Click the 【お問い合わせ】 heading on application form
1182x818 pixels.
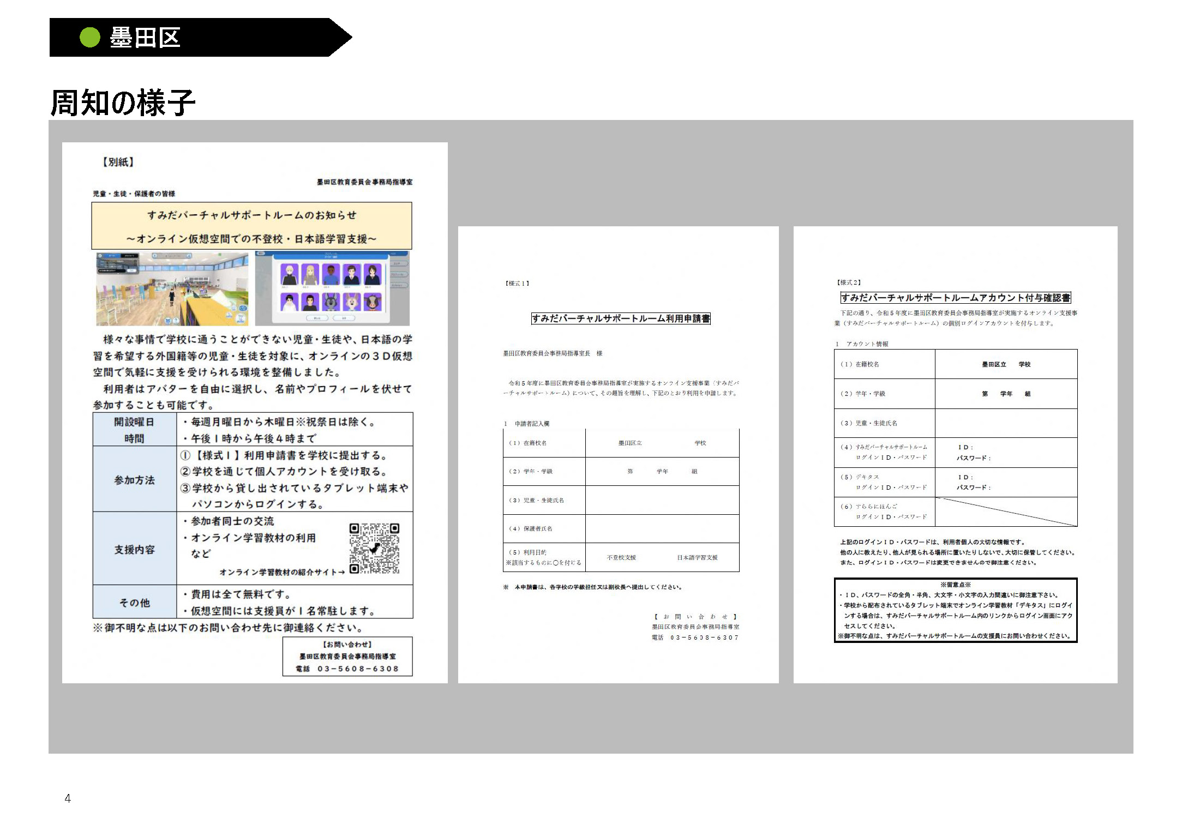(695, 617)
